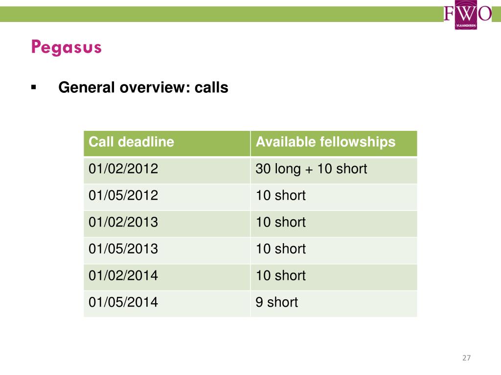Click the 10 short cell for 01/02/2013

pyautogui.click(x=334, y=224)
